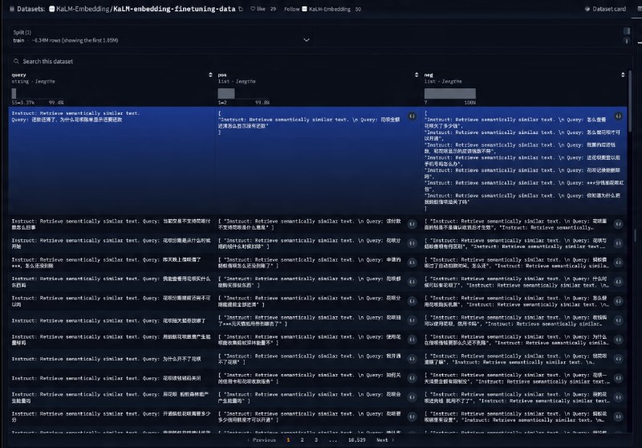Sort by the neg column arrows
This screenshot has width=642, height=448.
[x=623, y=75]
